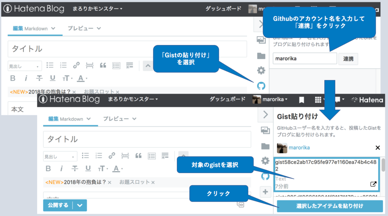Image resolution: width=388 pixels, height=216 pixels.
Task: Collapse sidebar with chevron in front window
Action: click(x=265, y=114)
